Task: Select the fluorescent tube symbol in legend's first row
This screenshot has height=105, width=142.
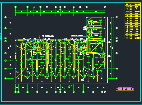Action: click(x=127, y=7)
